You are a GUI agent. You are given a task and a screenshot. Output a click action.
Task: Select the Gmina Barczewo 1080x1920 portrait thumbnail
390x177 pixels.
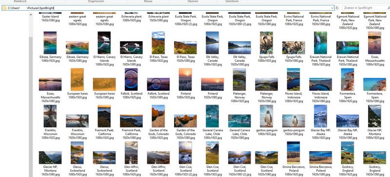pyautogui.click(x=293, y=153)
